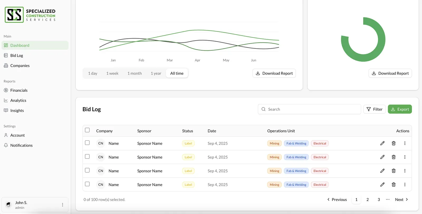Click the Notifications bell icon
This screenshot has width=422, height=214.
pos(6,145)
